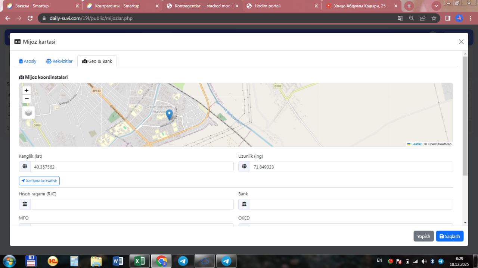Zoom in on the map with plus button
Viewport: 478px width, 268px height.
point(27,90)
